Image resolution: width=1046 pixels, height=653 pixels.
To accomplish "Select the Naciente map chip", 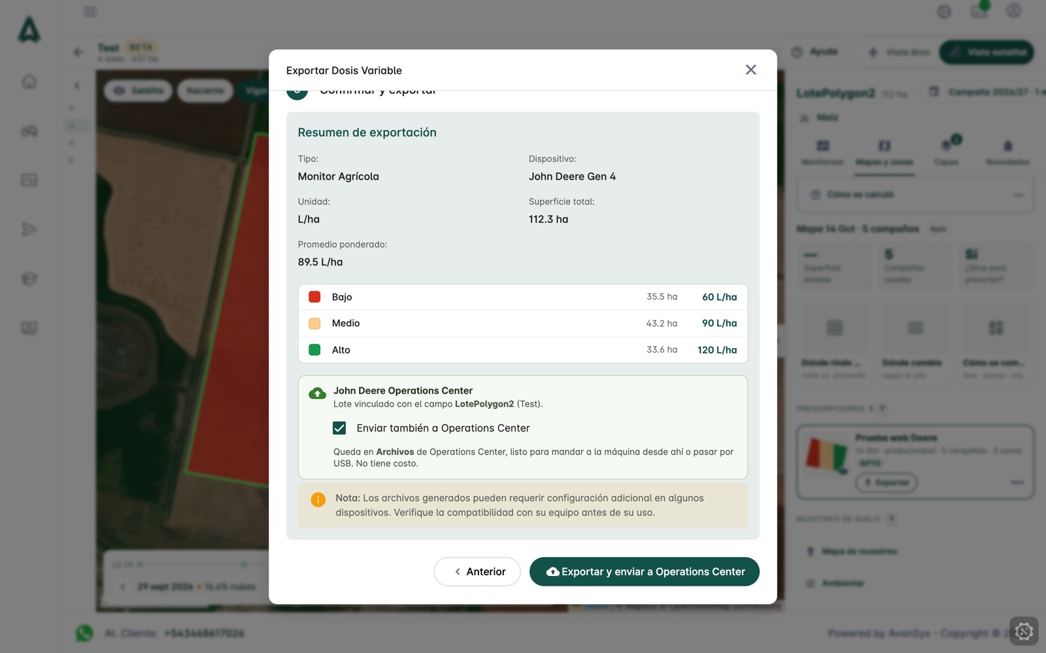I will pyautogui.click(x=205, y=91).
